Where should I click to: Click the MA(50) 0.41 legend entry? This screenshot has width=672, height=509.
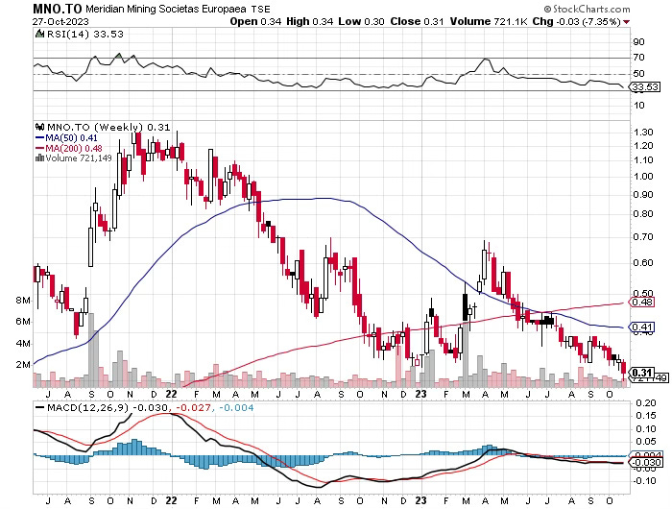66,137
